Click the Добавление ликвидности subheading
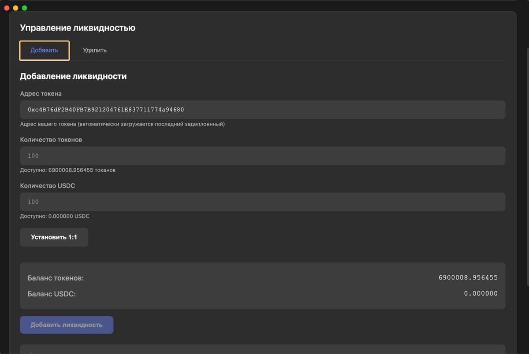The width and height of the screenshot is (529, 354). point(73,76)
